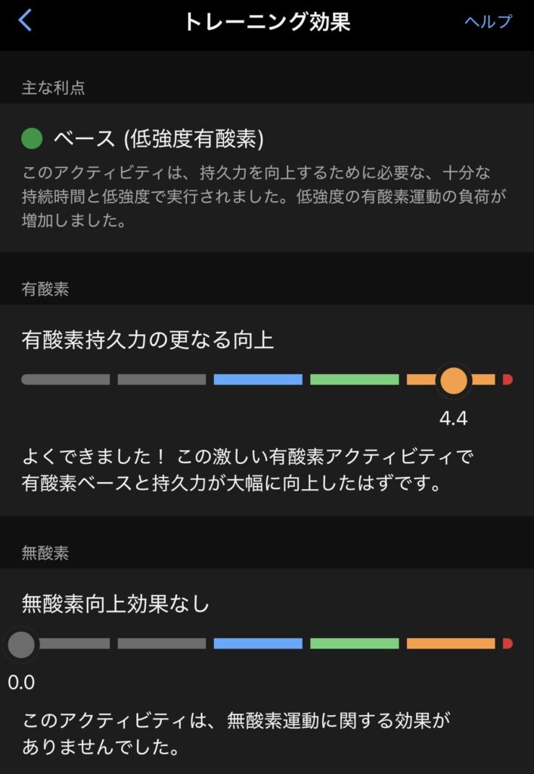Tap the green ベース status dot
Screen dimensions: 534x774
(32, 138)
